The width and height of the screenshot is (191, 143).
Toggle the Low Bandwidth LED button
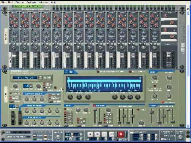pos(130,71)
